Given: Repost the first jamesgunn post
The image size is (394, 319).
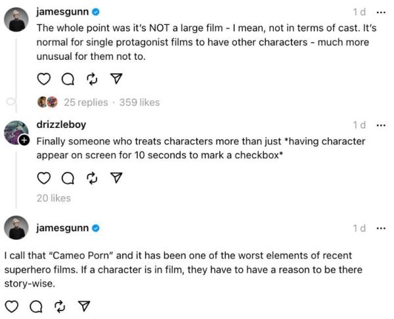Looking at the screenshot, I should click(x=91, y=79).
